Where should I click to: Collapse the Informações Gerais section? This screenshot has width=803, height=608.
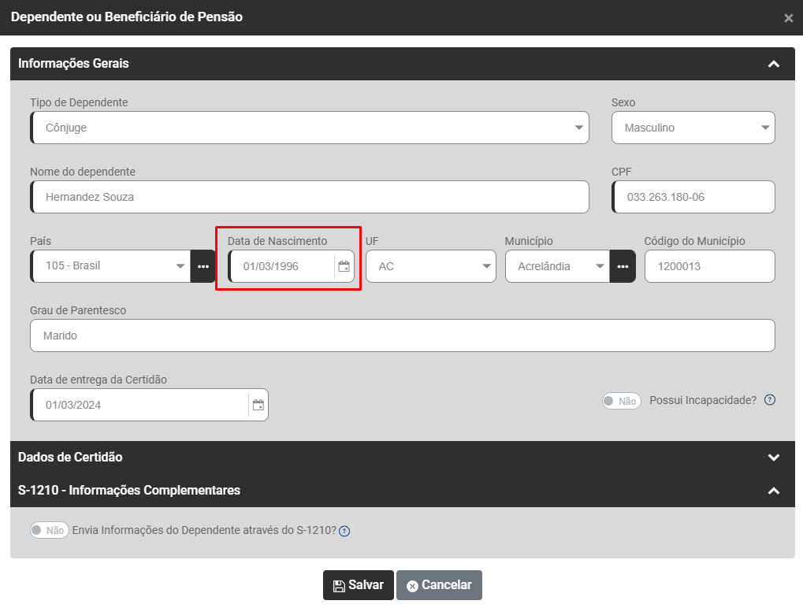[x=773, y=64]
